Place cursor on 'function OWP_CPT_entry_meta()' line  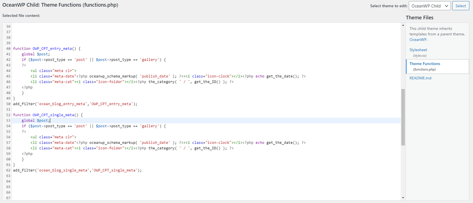coord(47,49)
